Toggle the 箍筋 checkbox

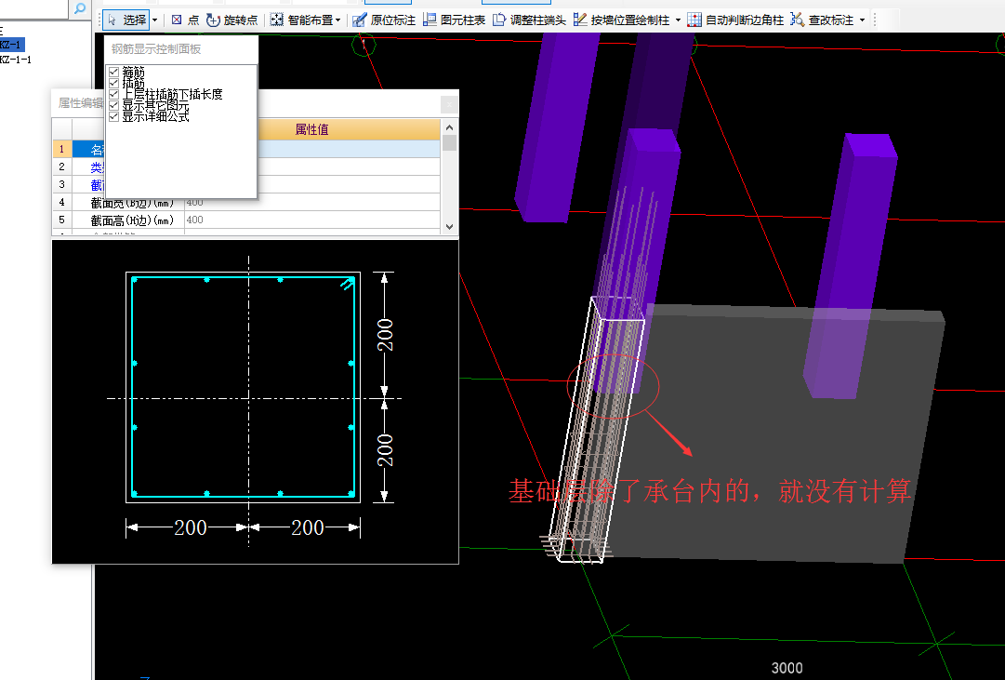[114, 72]
